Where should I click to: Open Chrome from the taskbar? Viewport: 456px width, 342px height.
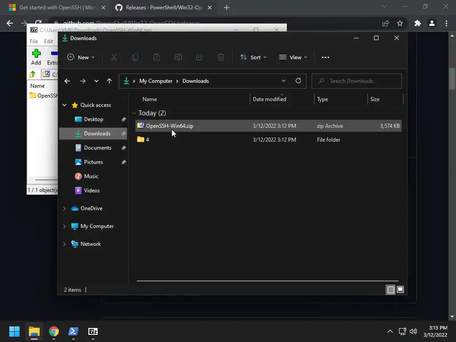point(54,331)
